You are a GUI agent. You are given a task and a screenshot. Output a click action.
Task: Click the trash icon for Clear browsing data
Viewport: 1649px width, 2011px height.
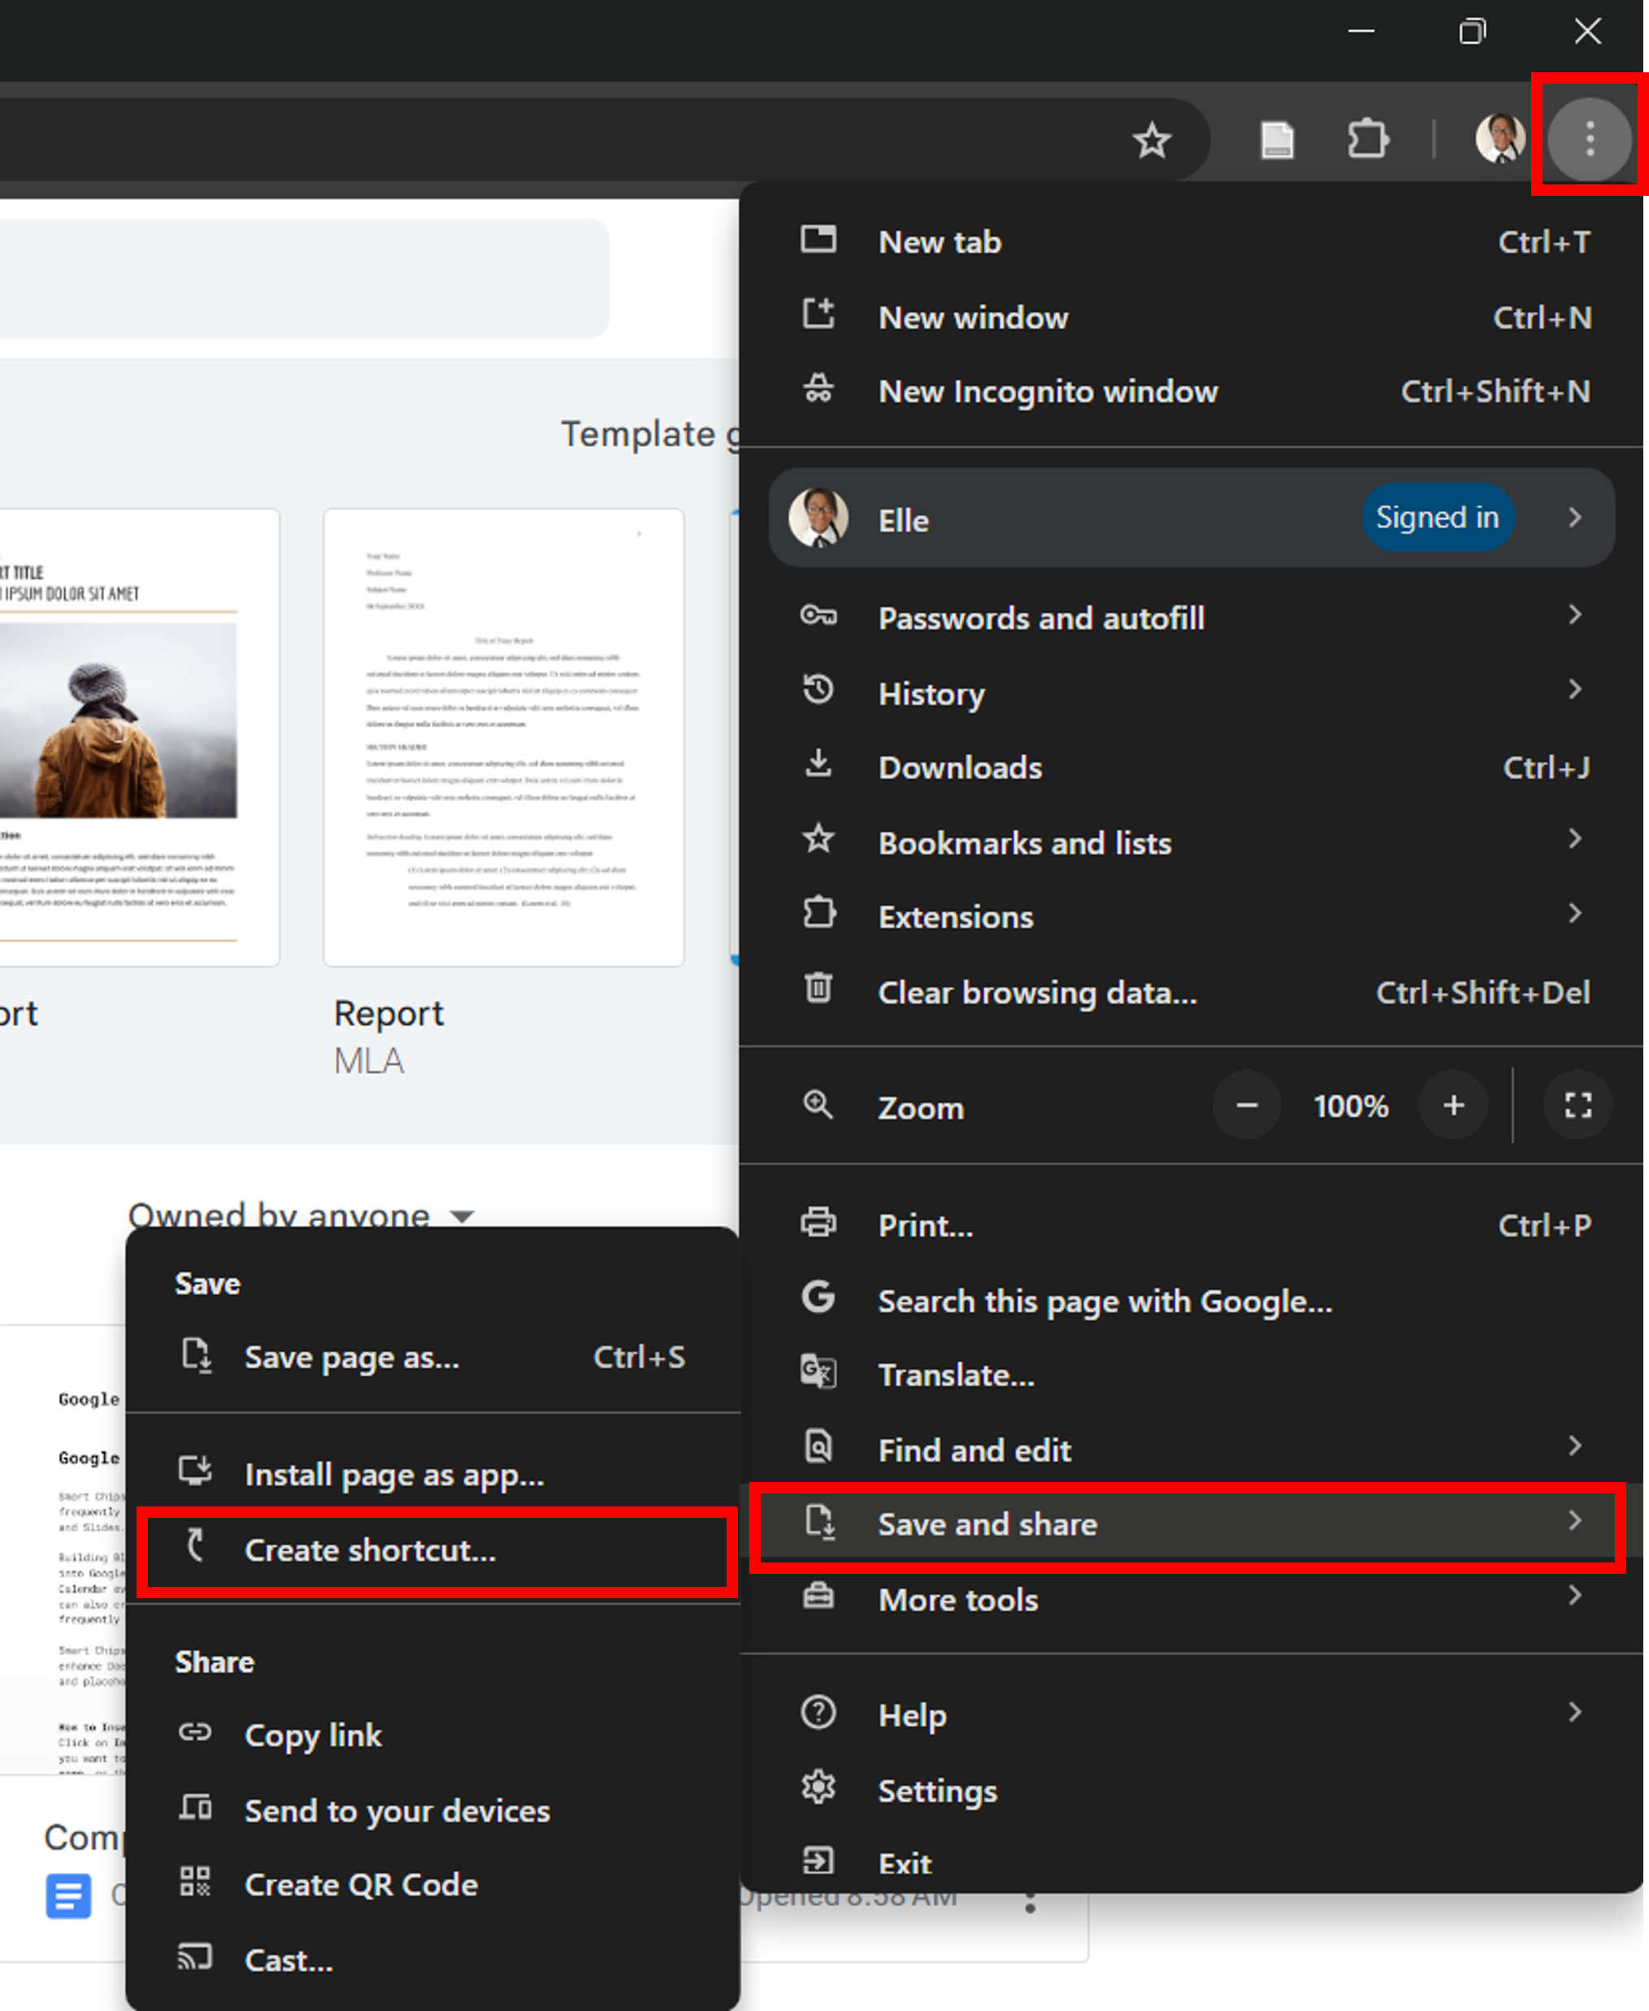click(818, 988)
